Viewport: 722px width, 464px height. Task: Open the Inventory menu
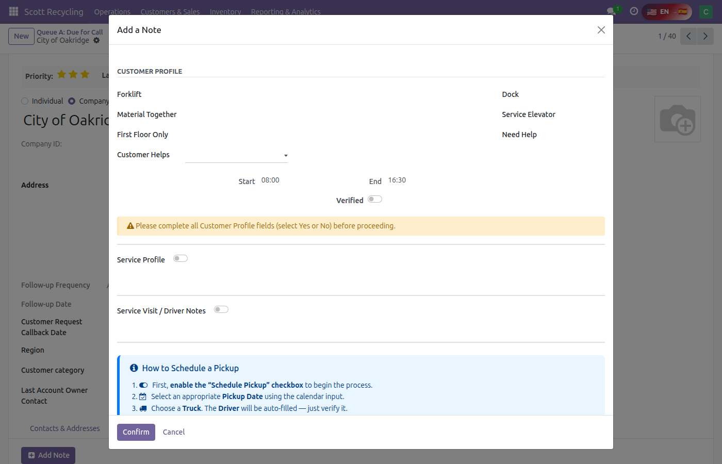[225, 11]
